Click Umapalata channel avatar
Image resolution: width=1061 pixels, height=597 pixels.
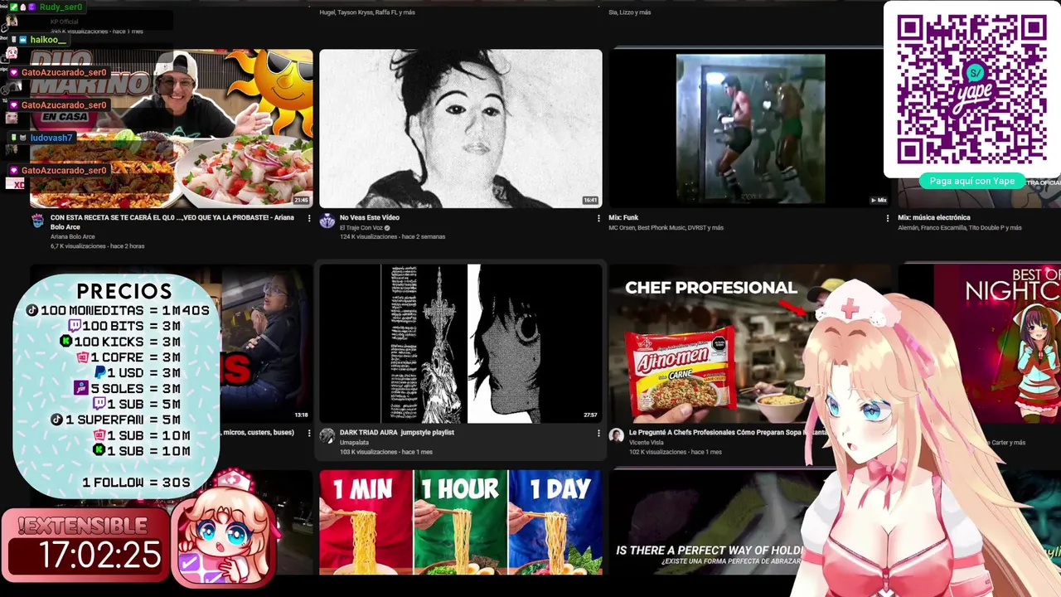[x=327, y=435]
